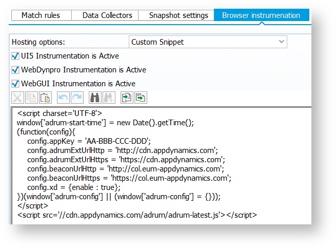Click the Find Next binoculars-plus icon
Screen dimensions: 336x249
(109, 98)
